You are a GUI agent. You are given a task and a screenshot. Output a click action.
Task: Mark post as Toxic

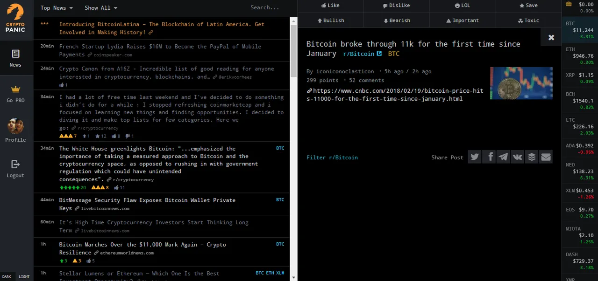click(x=528, y=21)
